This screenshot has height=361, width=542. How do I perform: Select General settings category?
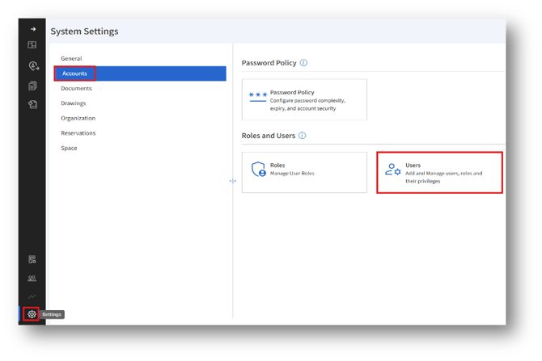(x=71, y=59)
